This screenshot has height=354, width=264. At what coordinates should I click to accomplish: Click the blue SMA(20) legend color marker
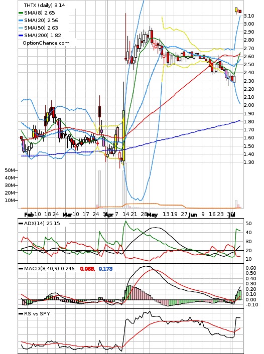coord(21,21)
